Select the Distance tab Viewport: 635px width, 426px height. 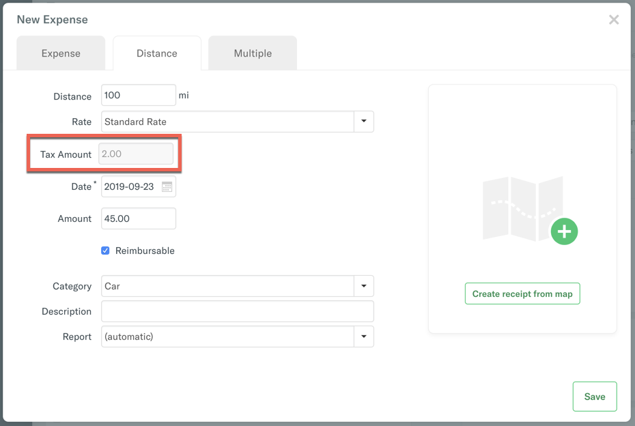(x=157, y=53)
